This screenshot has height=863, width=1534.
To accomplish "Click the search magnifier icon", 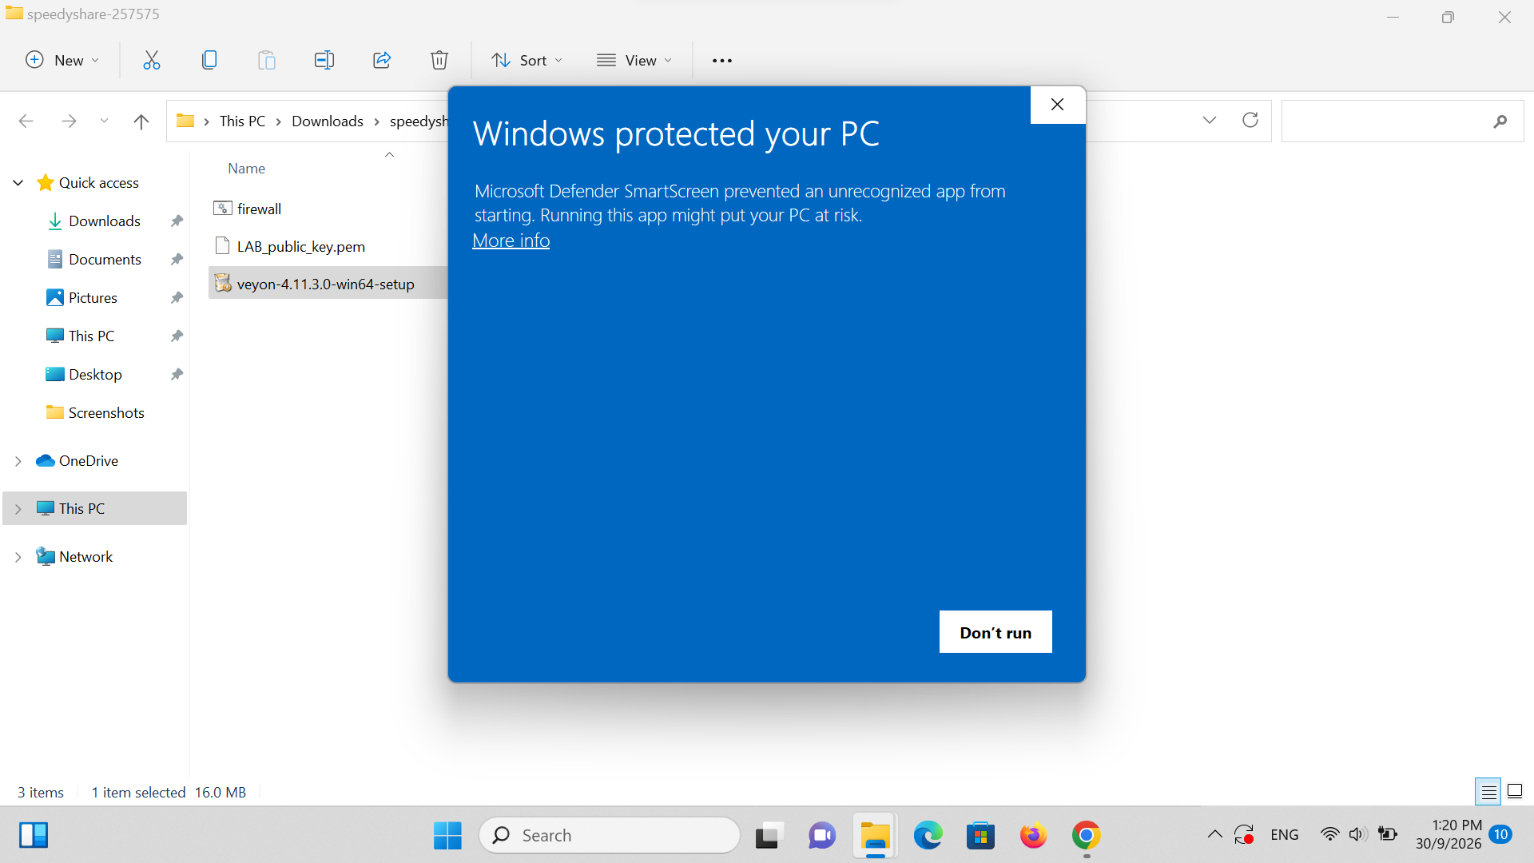I will point(1500,121).
